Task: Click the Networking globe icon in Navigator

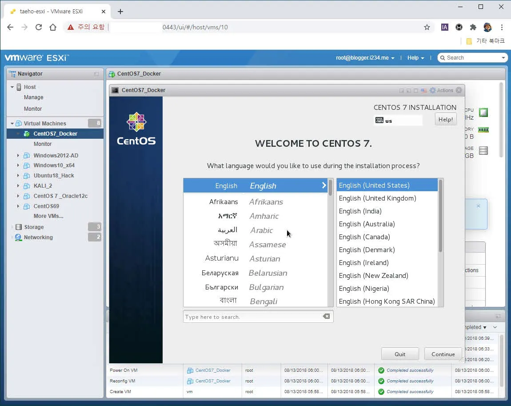Action: [x=18, y=237]
